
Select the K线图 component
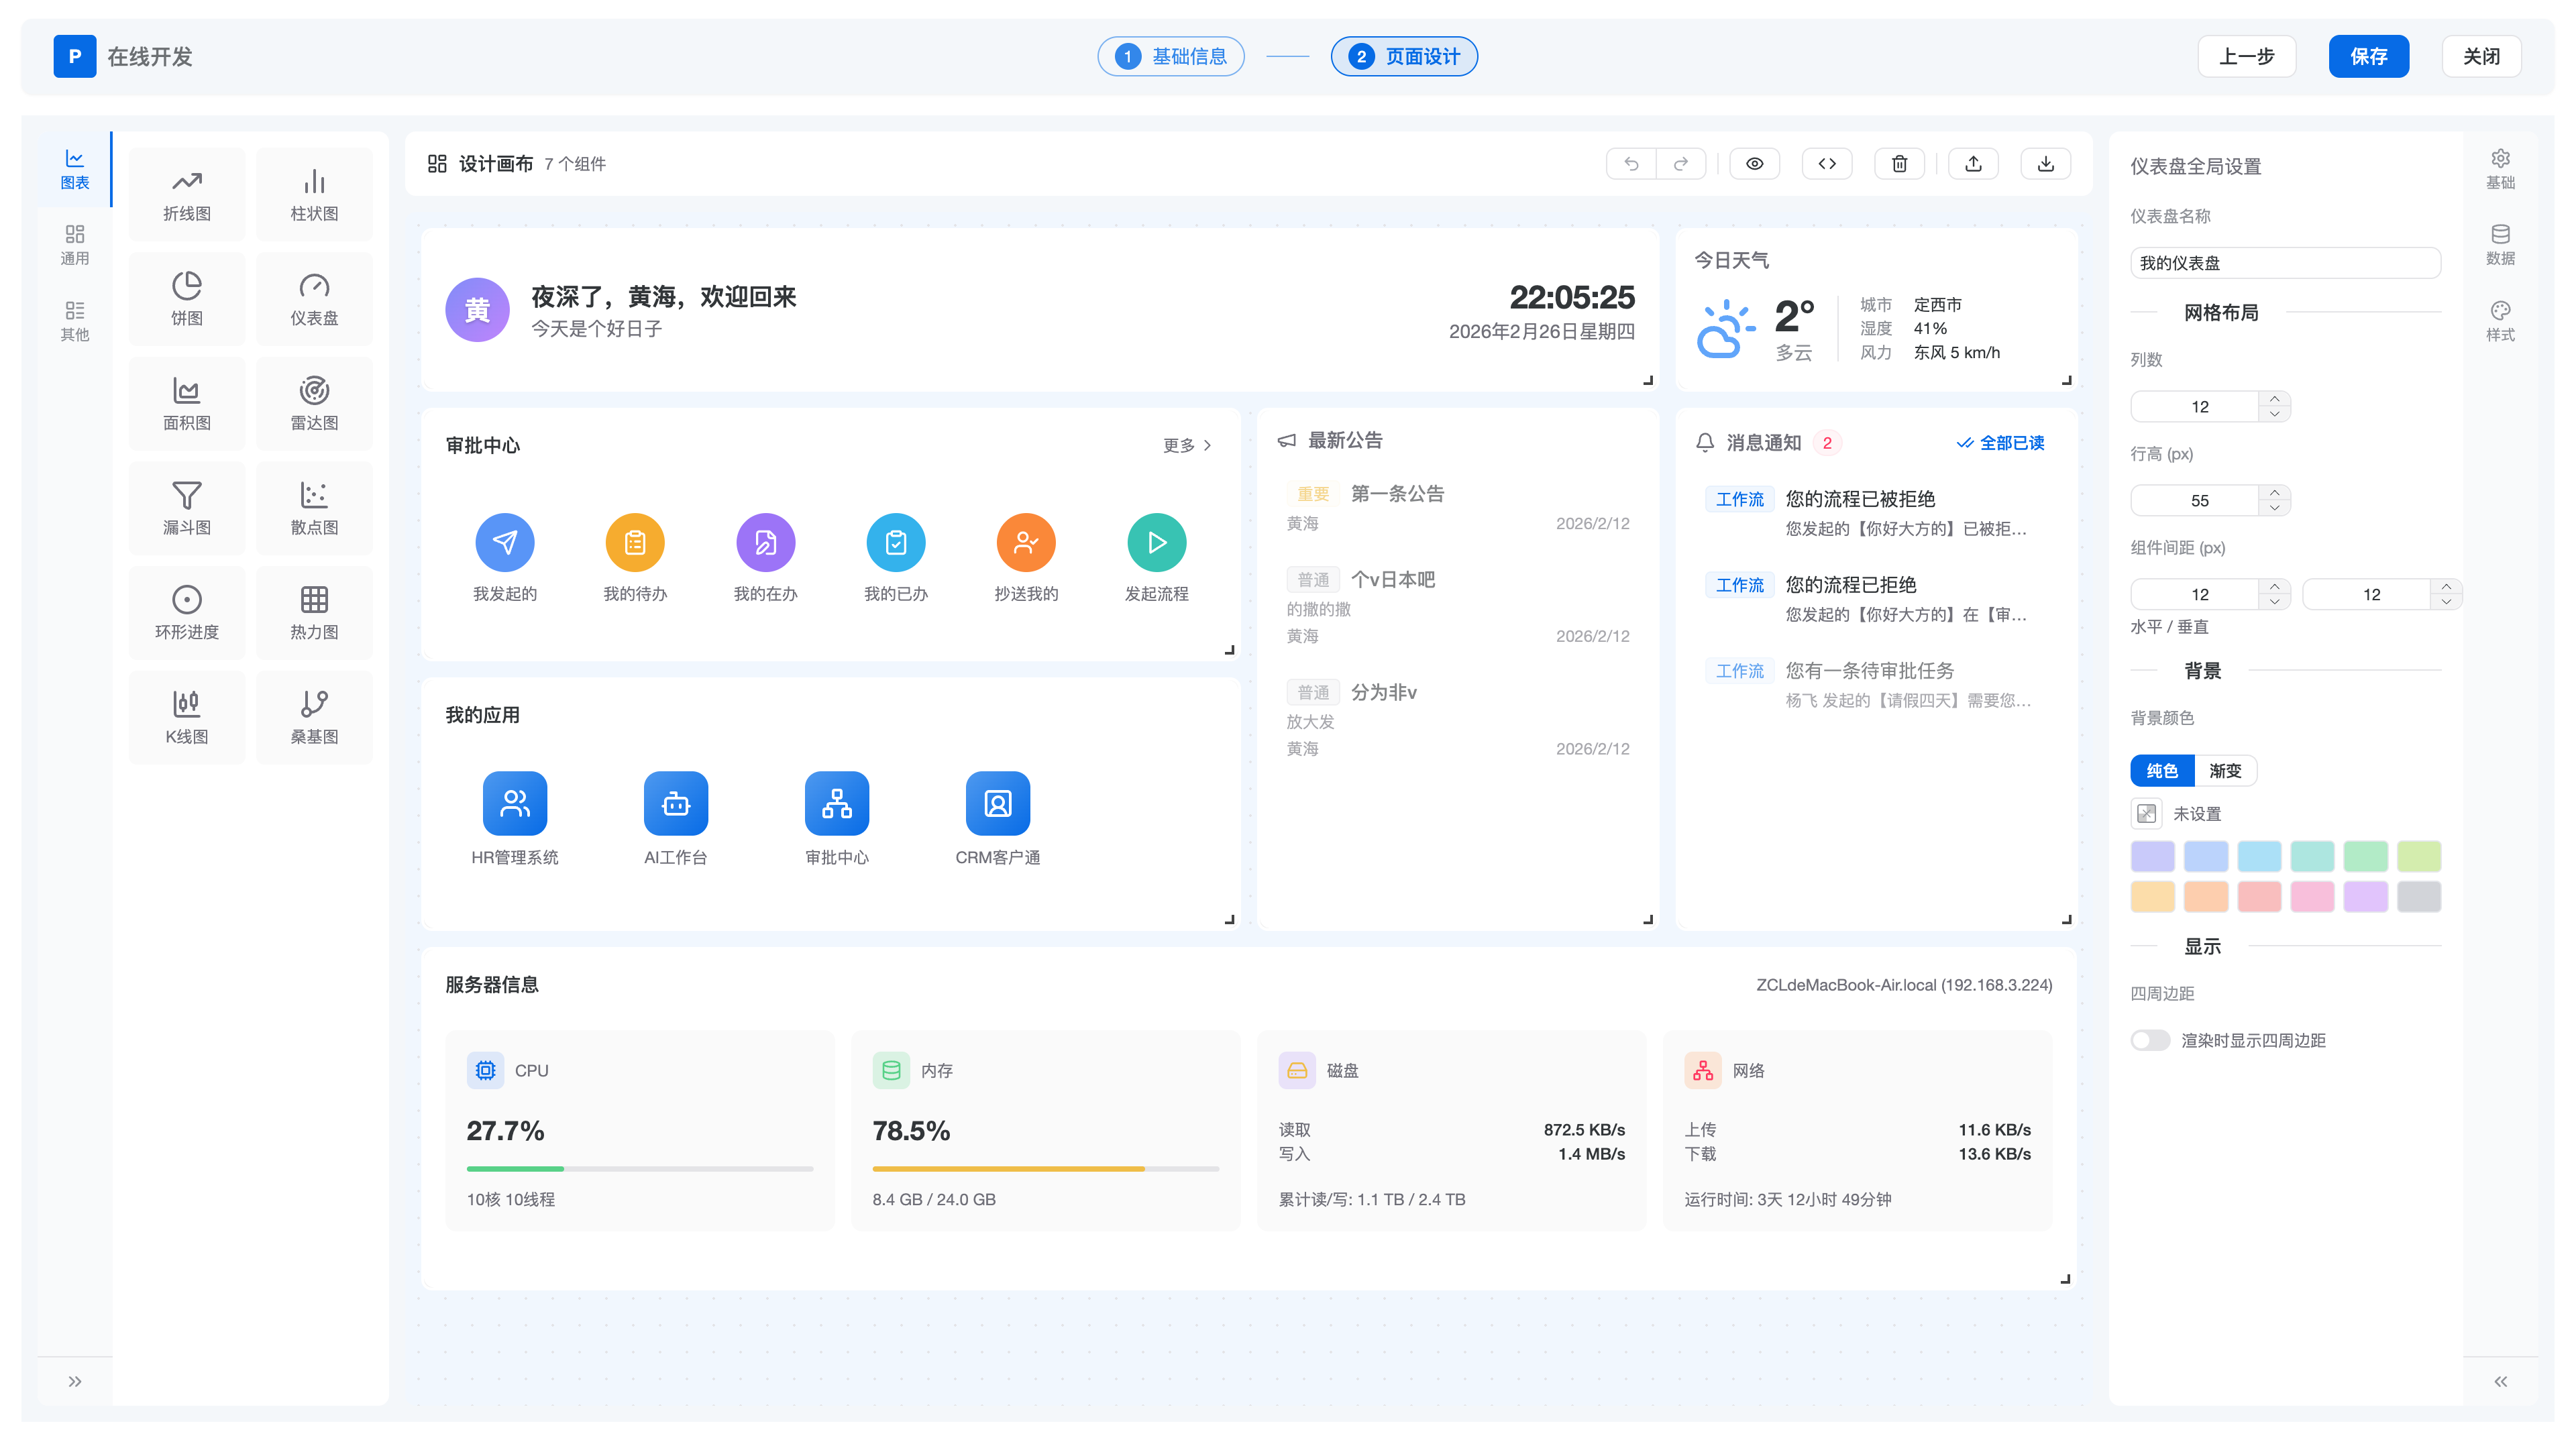(186, 717)
